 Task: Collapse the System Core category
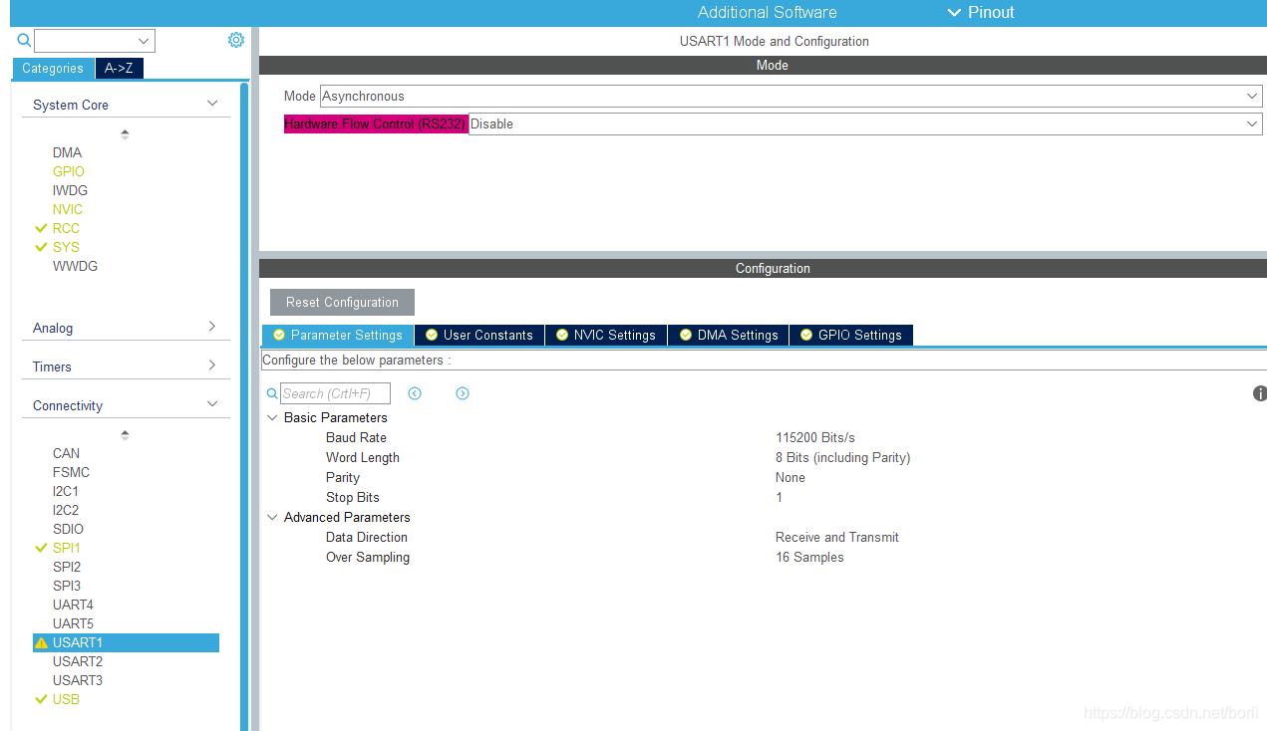211,104
